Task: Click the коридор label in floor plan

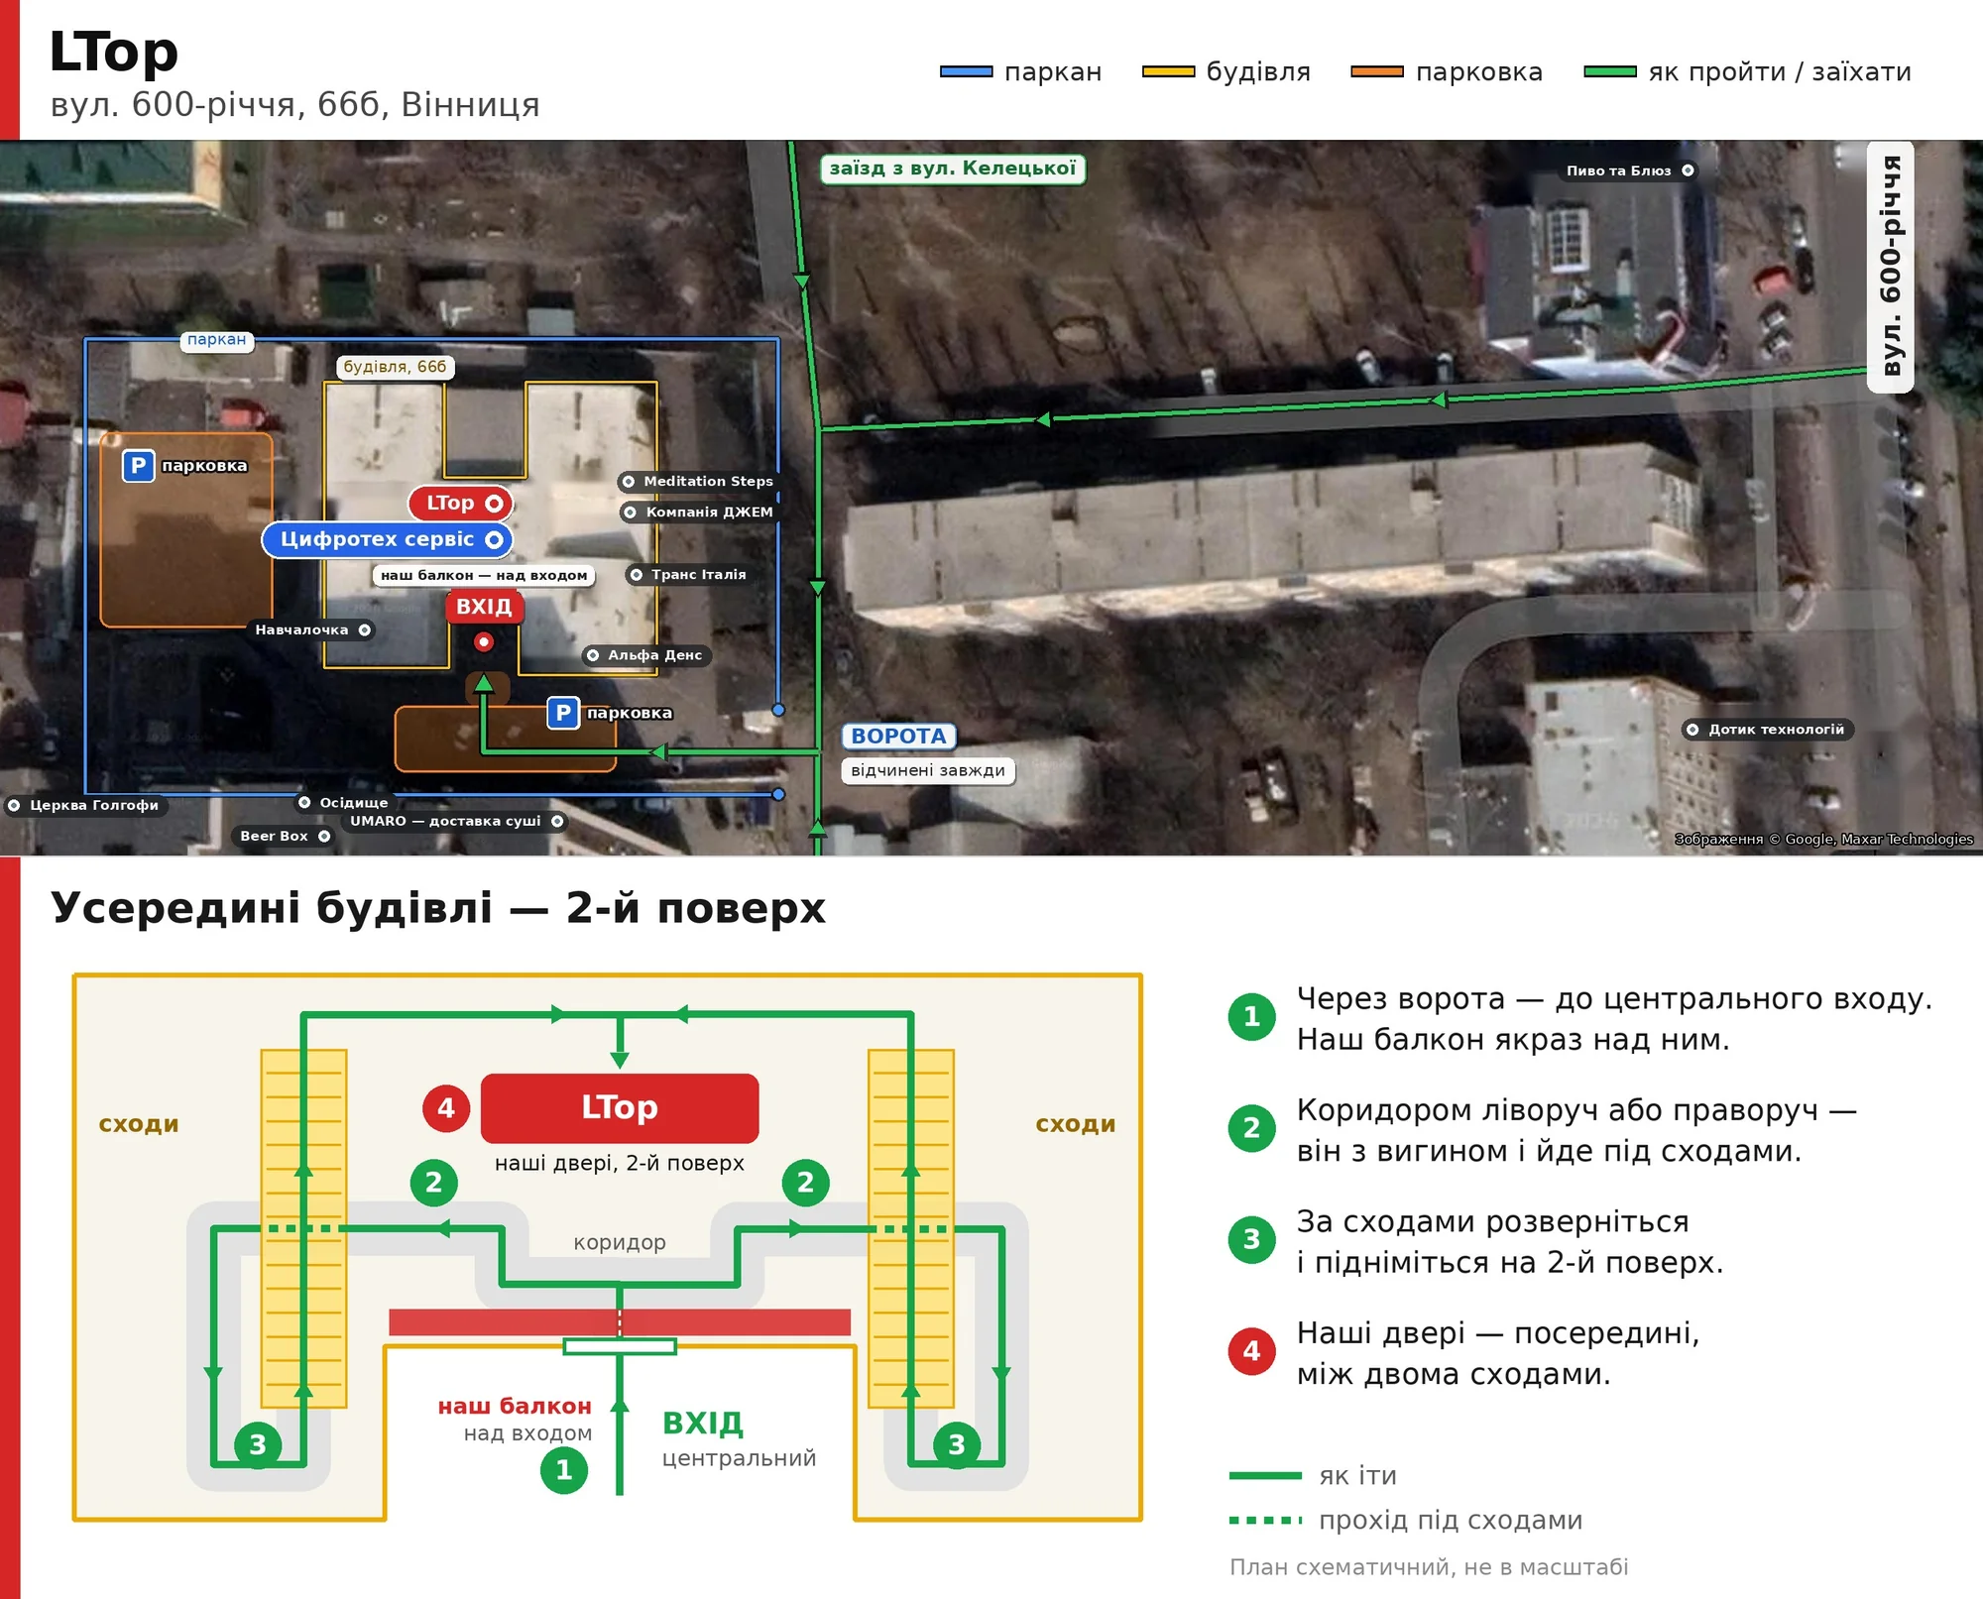Action: (620, 1242)
